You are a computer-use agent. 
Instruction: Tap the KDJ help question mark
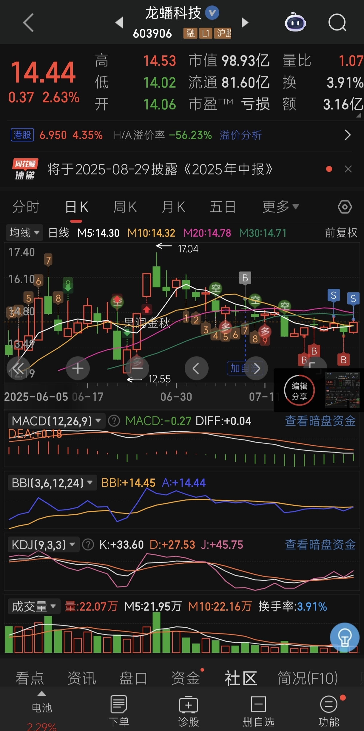coord(88,545)
